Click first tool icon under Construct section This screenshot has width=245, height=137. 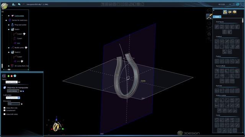coord(217,41)
